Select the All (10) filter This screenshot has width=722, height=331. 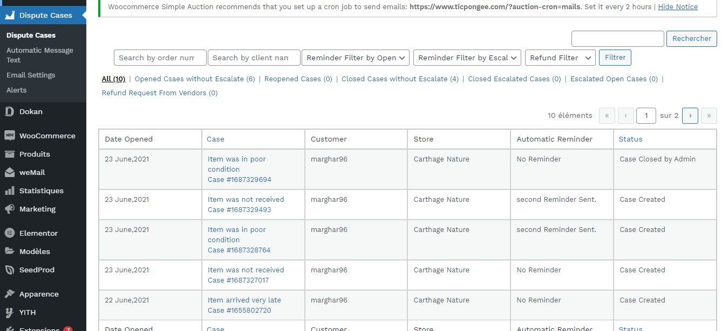113,79
